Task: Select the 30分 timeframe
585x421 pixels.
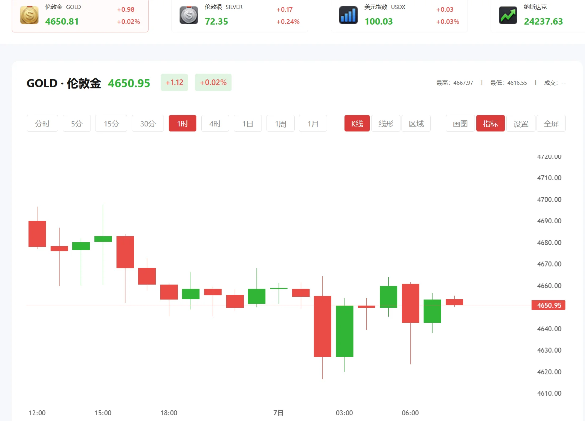Action: [148, 124]
